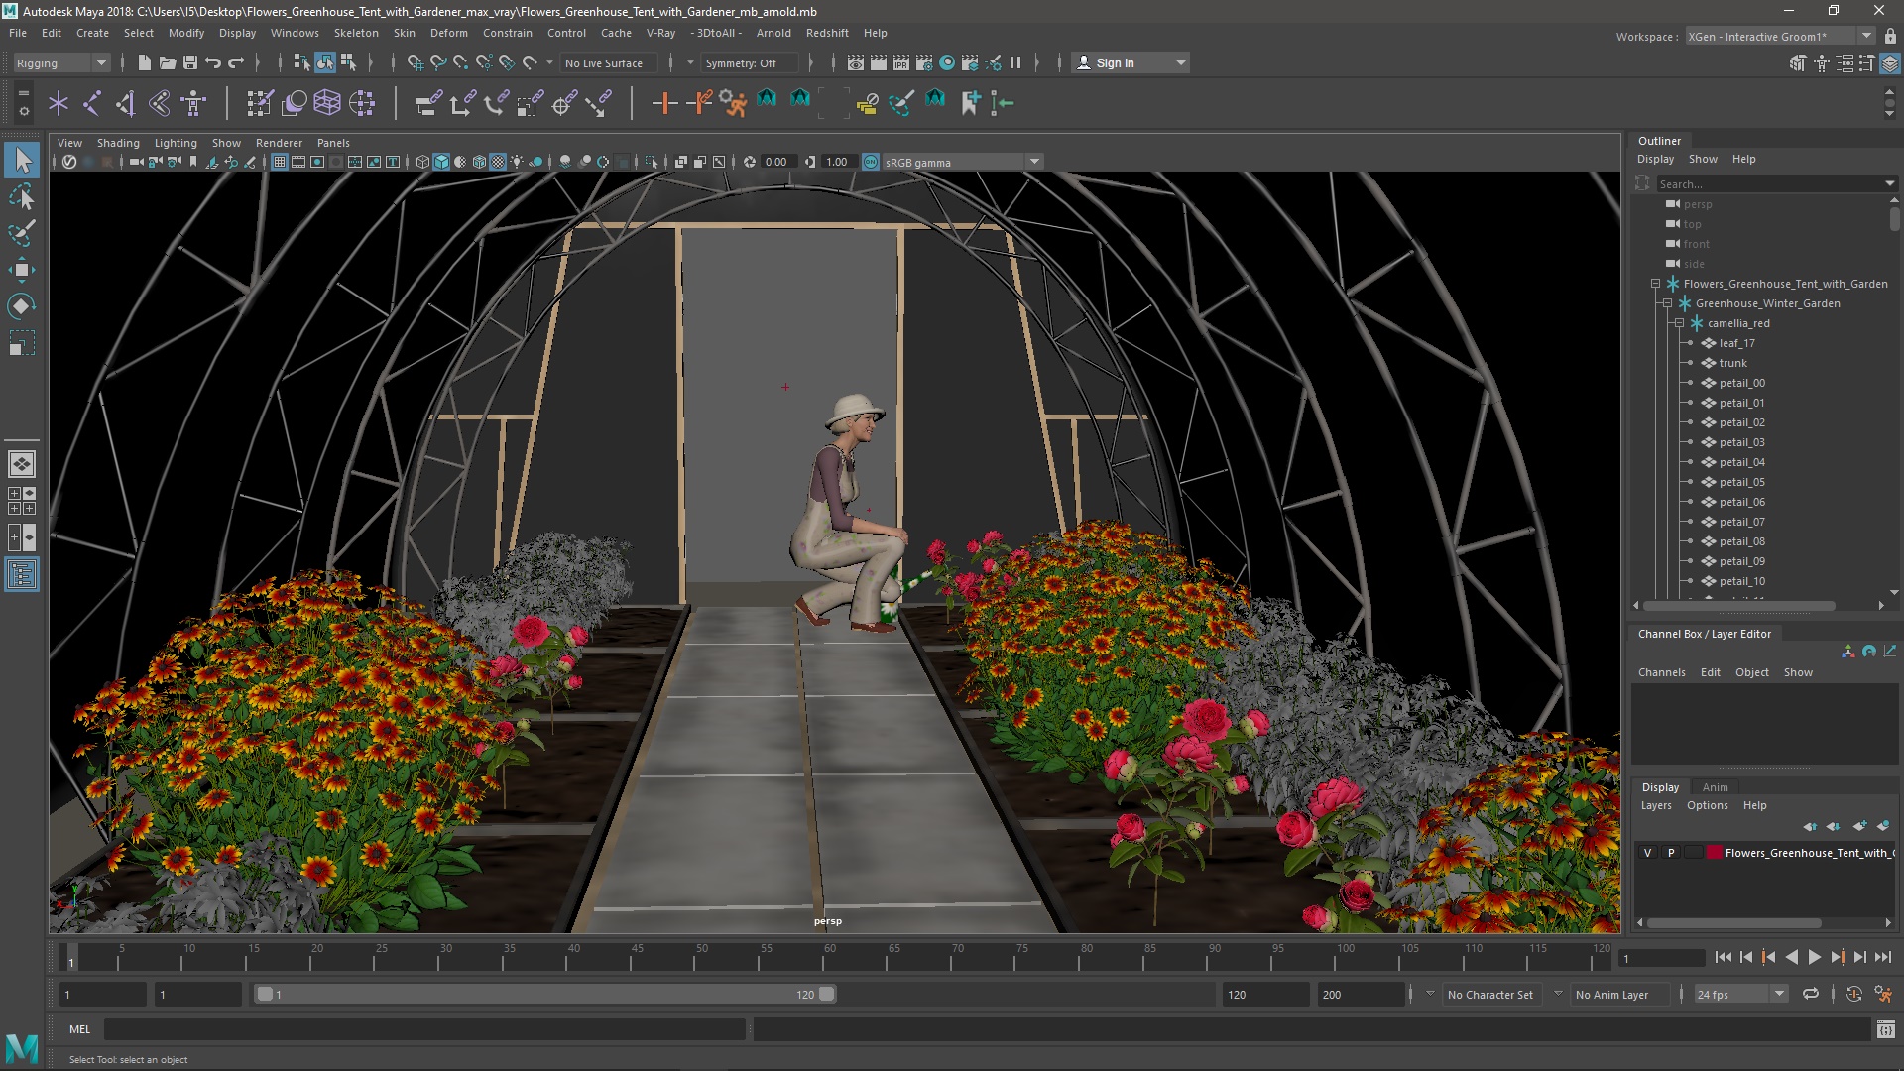Toggle layer visibility V box
This screenshot has width=1904, height=1071.
[1648, 853]
